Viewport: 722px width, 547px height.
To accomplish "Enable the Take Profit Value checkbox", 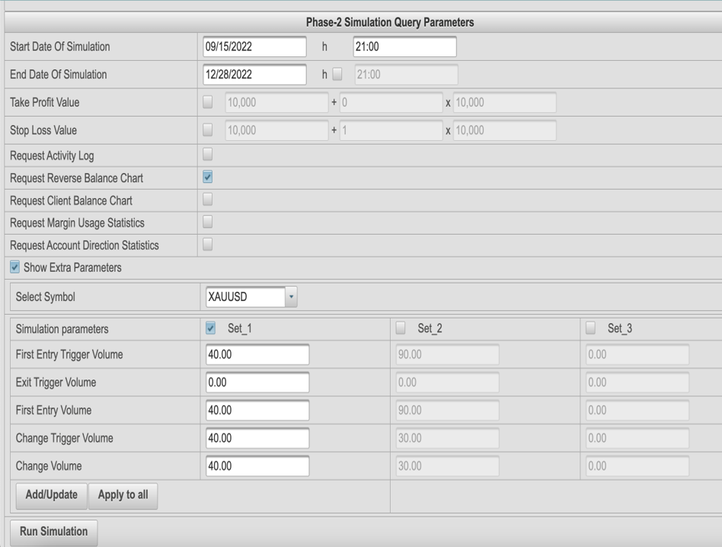I will tap(208, 102).
